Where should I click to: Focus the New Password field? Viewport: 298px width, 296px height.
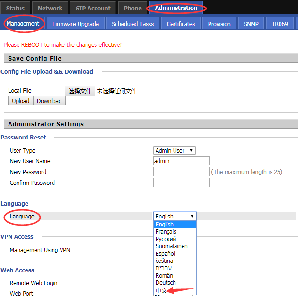tap(181, 172)
